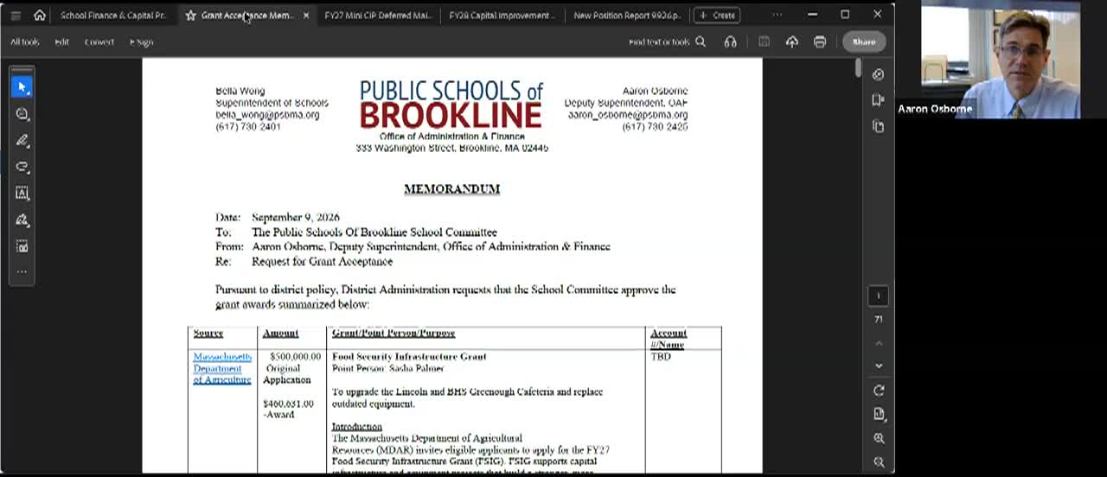Expand more tools in quick toolbar
1107x477 pixels.
(x=22, y=271)
